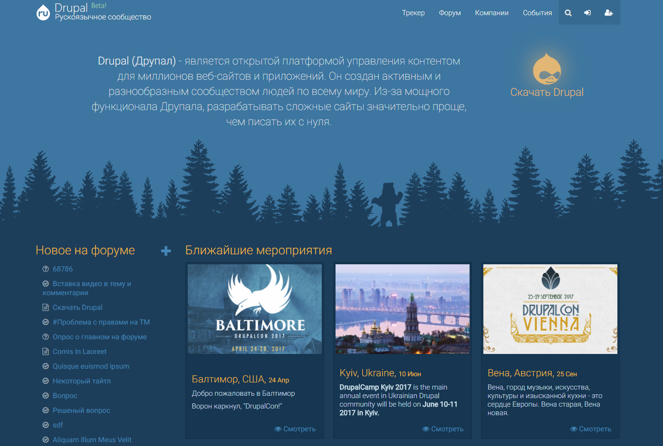Click check icon beside Некоторый тайтл
The image size is (663, 446).
[46, 381]
